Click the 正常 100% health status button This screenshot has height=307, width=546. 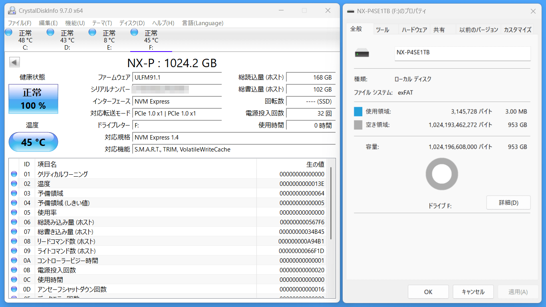(x=33, y=99)
